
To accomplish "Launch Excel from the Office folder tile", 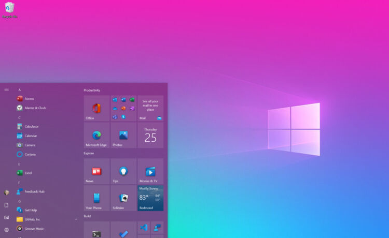I will click(132, 100).
